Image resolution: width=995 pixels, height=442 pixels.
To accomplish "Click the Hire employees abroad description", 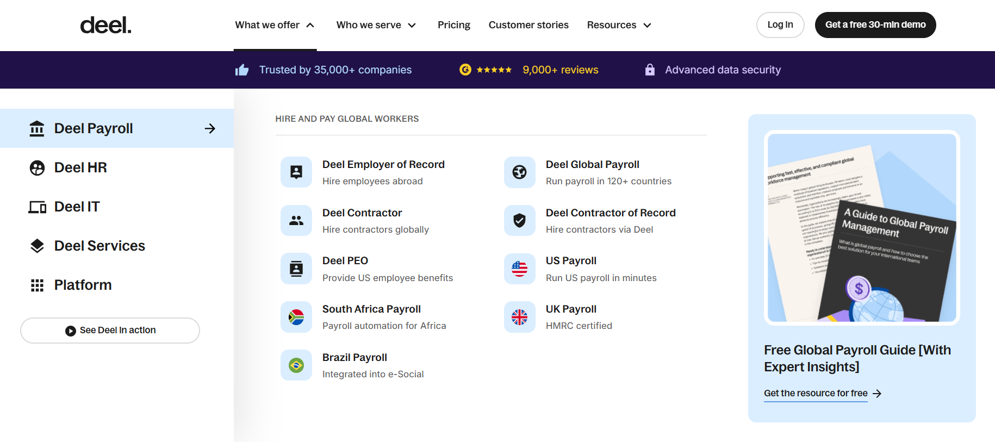I will point(372,181).
